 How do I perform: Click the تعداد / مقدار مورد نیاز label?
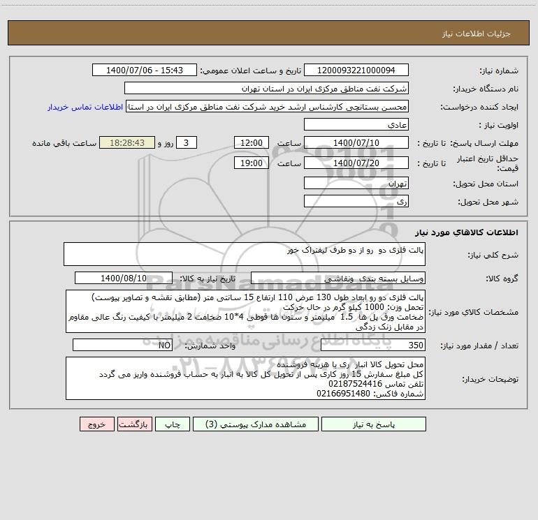[479, 346]
